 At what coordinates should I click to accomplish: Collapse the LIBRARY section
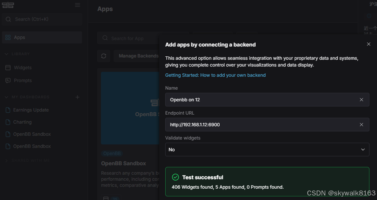[x=6, y=54]
